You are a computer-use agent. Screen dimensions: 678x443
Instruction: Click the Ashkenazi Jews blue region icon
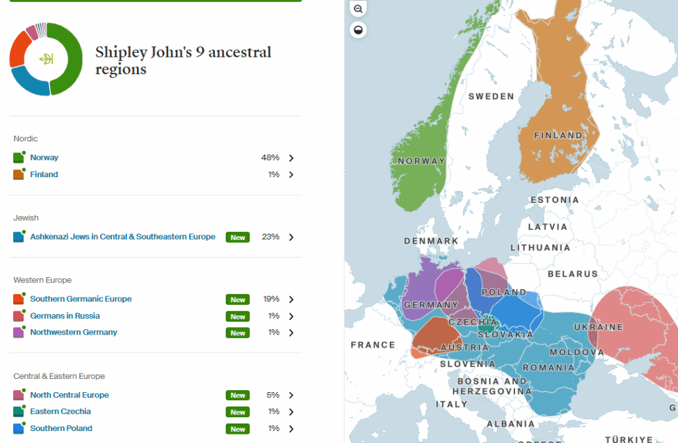[x=19, y=237]
